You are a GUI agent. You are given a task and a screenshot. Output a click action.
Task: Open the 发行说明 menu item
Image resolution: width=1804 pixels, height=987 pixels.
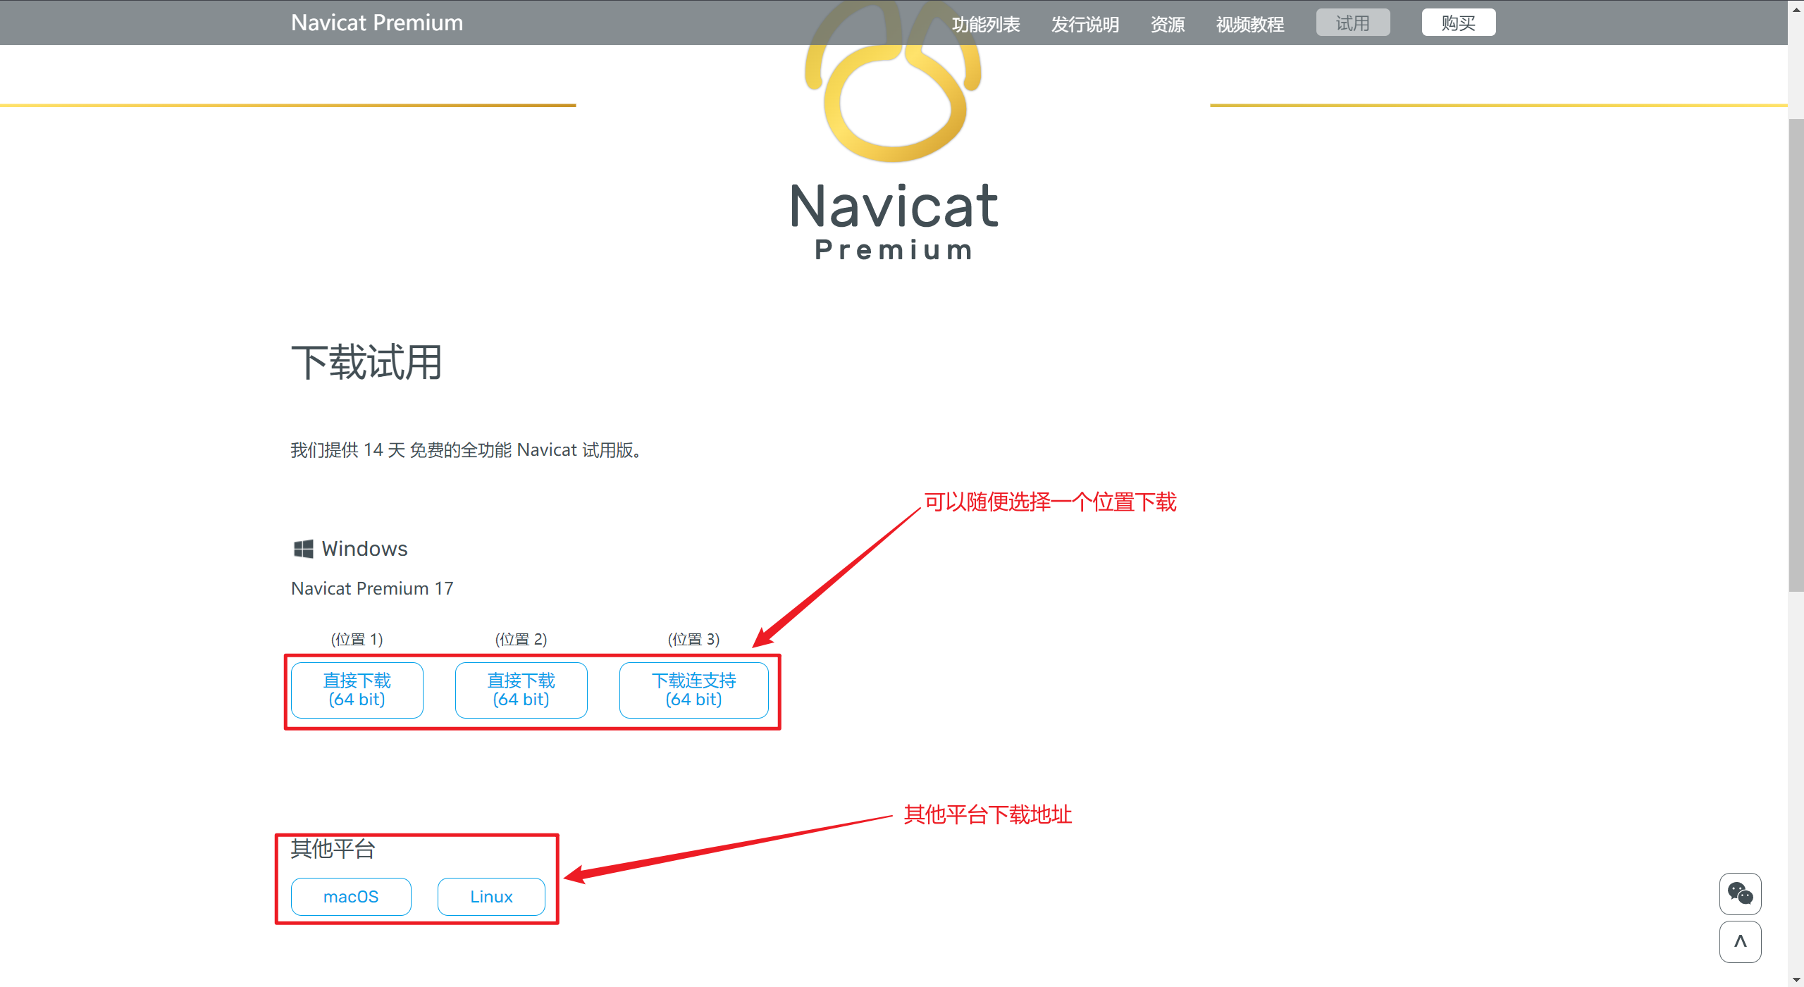coord(1085,24)
